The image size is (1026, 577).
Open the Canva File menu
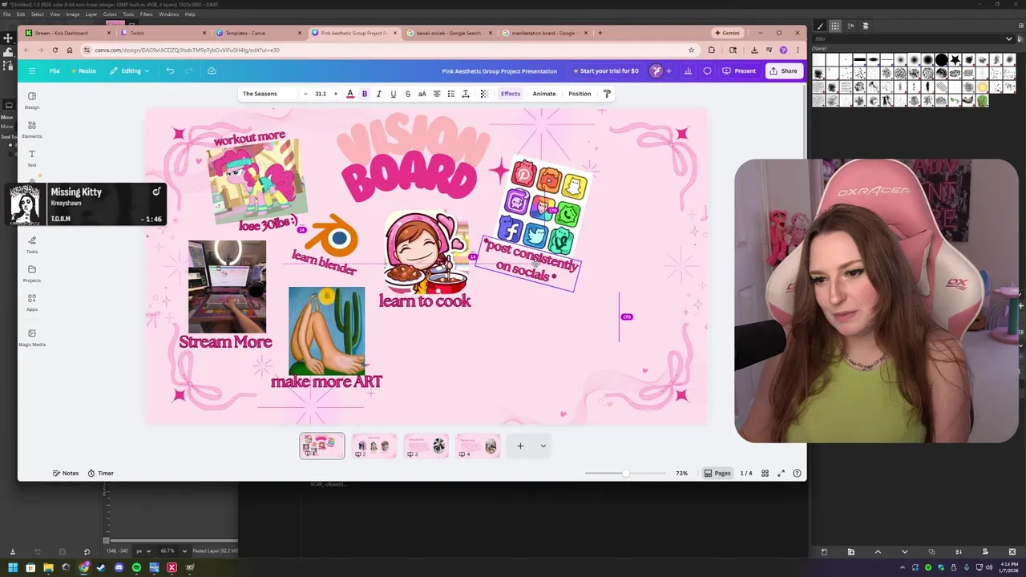coord(55,71)
